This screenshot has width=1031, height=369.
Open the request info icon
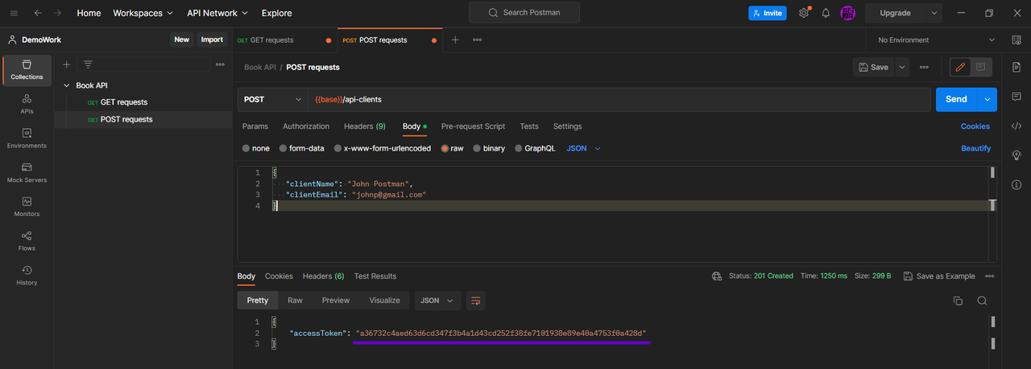(x=1016, y=184)
